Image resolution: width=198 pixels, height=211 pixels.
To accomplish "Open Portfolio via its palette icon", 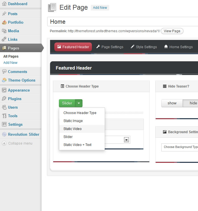I will coord(4,22).
